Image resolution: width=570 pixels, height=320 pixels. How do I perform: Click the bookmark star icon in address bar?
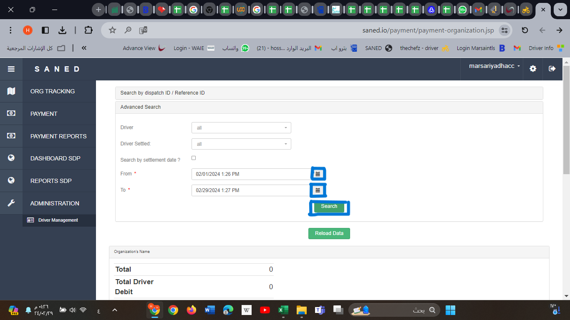[112, 30]
